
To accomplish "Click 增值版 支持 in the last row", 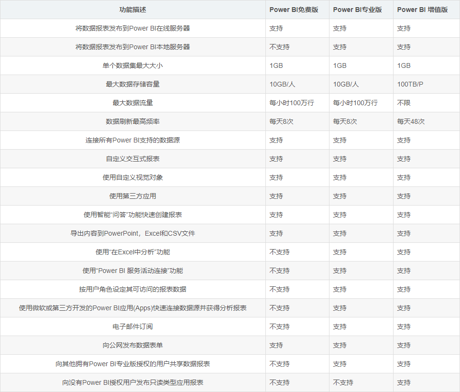I will 404,382.
